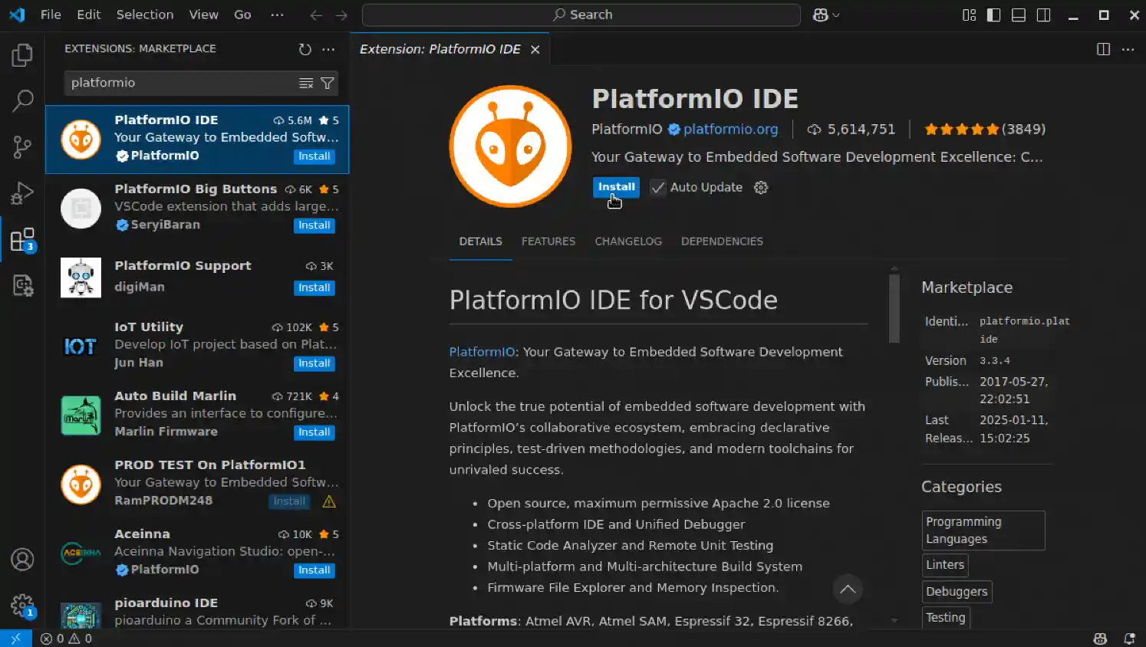The width and height of the screenshot is (1146, 647).
Task: Open Copilot status icon in status bar
Action: point(1100,639)
